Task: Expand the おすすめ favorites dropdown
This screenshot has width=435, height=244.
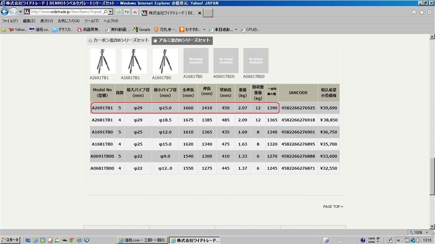Action: point(204,30)
